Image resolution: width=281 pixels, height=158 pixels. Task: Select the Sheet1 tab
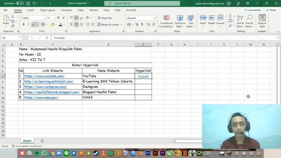pos(27,141)
